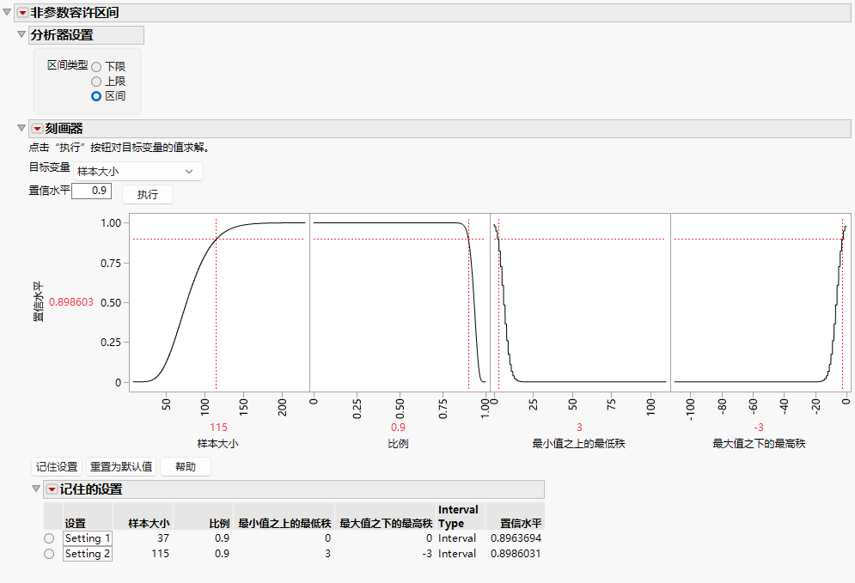Image resolution: width=855 pixels, height=583 pixels.
Task: Click the red 3 lowest rank value
Action: 579,428
